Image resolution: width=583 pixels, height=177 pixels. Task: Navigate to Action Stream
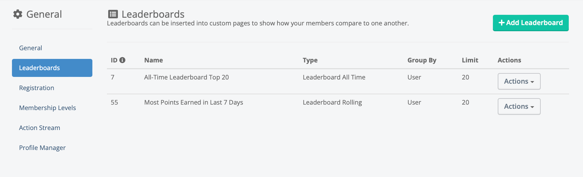point(39,128)
